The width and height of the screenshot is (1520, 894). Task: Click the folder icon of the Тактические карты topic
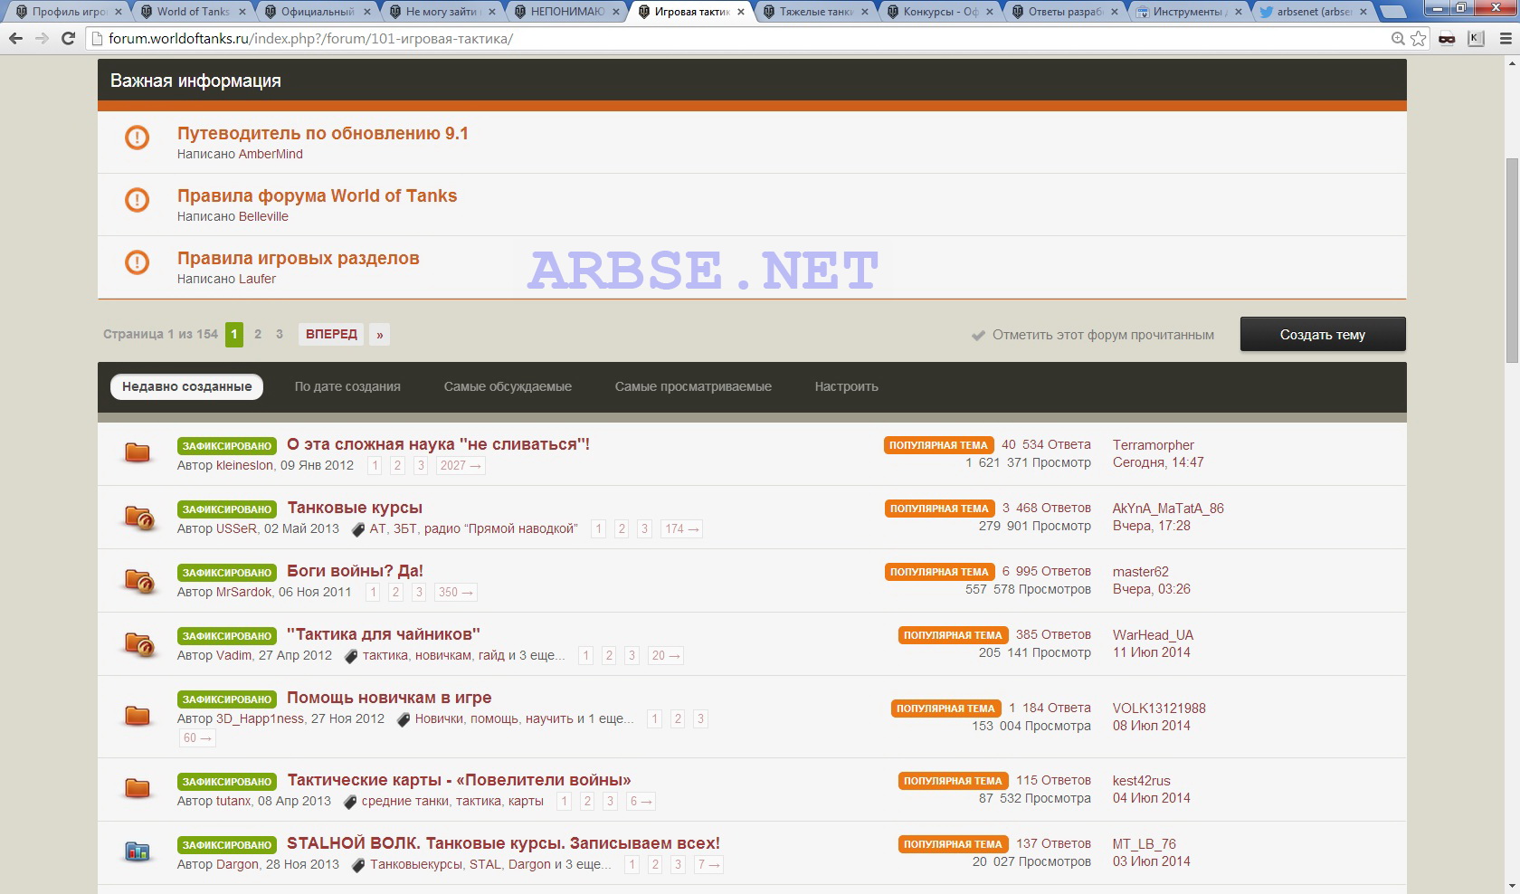(138, 788)
